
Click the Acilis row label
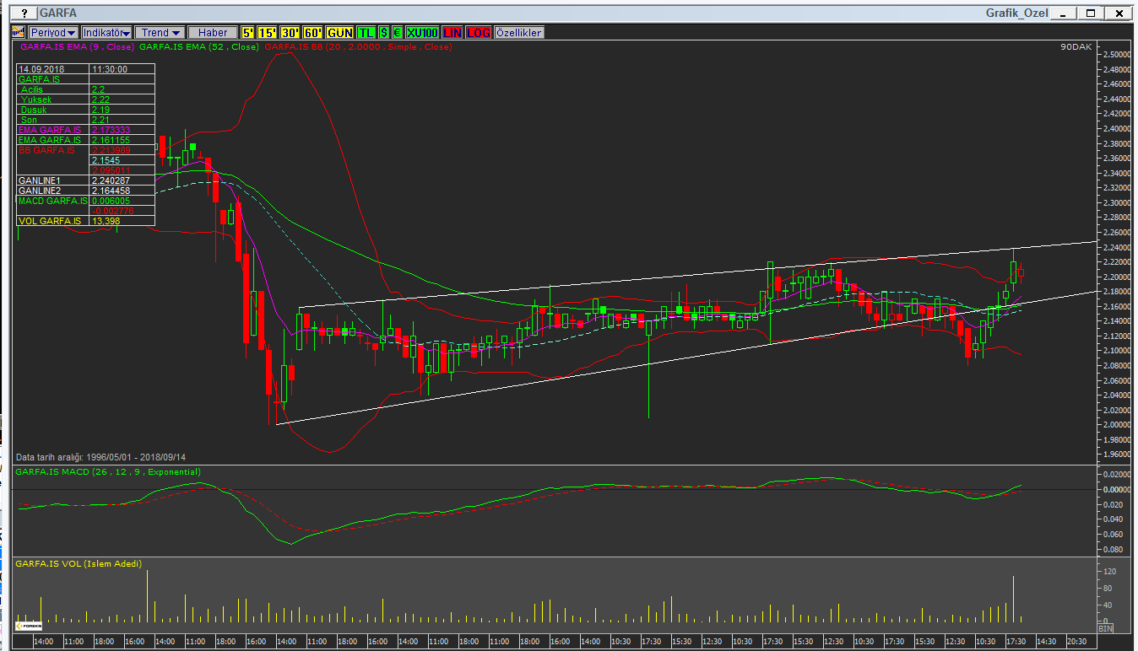coord(53,89)
